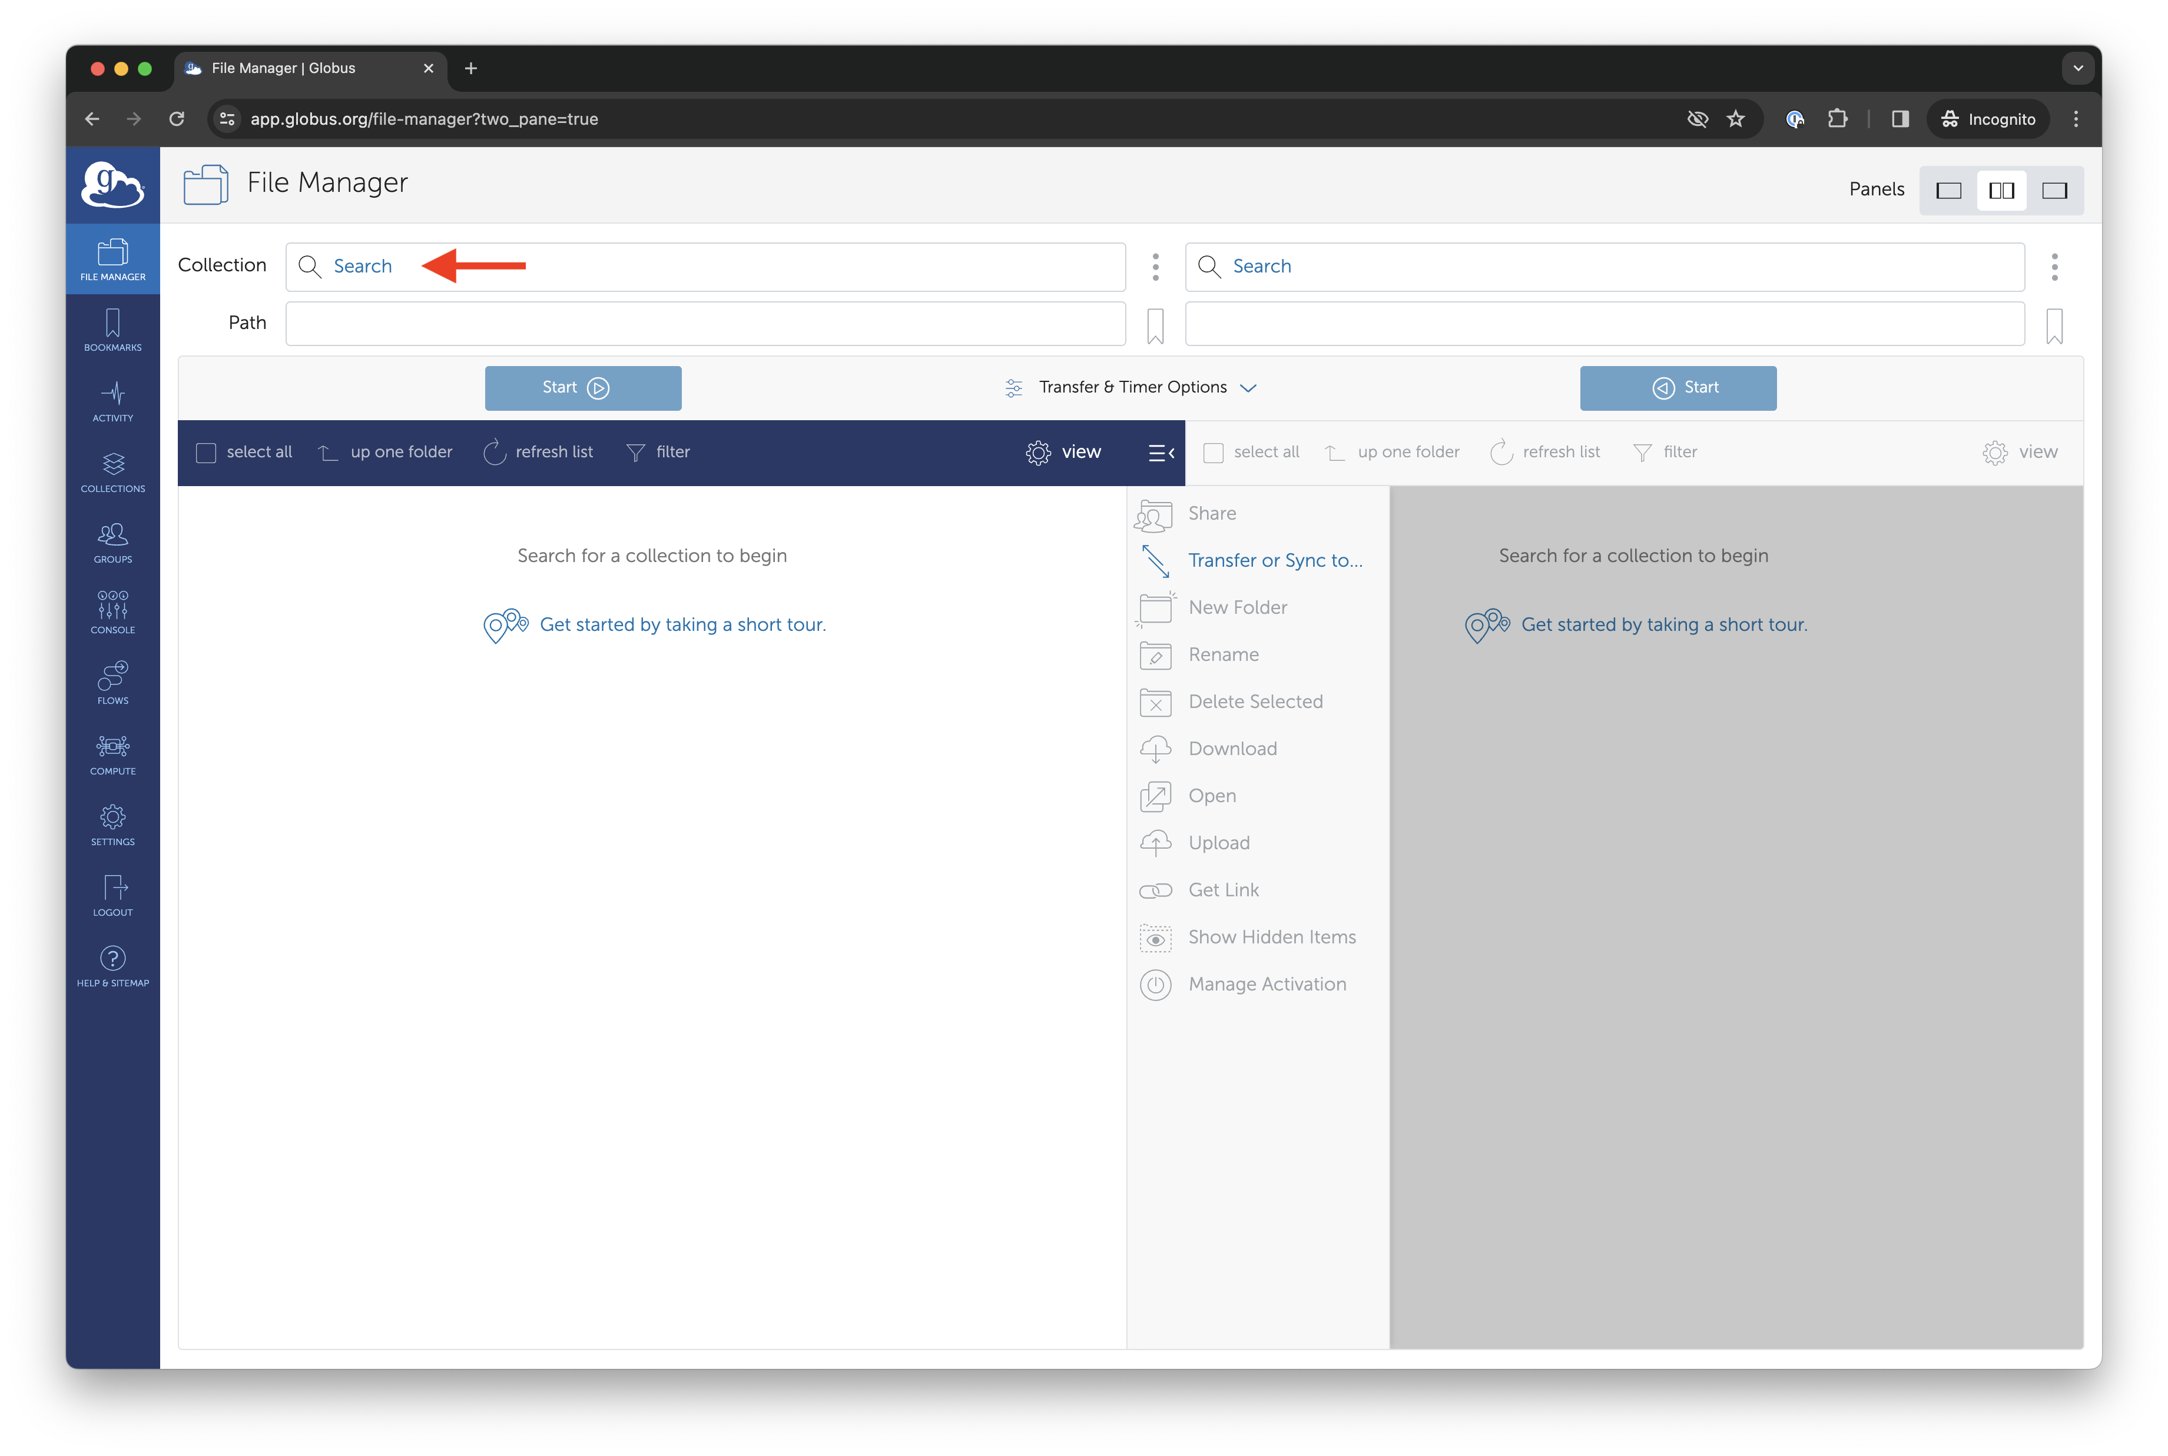The image size is (2168, 1456).
Task: Select Upload action
Action: tap(1195, 843)
